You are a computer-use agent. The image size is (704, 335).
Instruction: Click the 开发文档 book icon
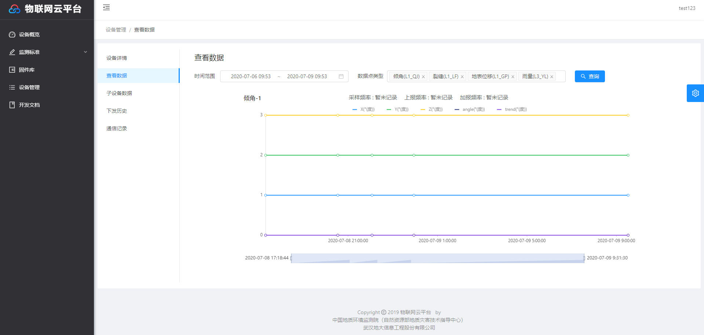click(12, 105)
